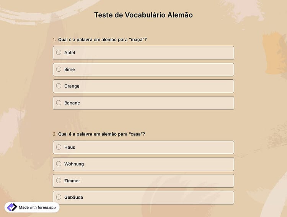Click the Gebäude answer label text
The width and height of the screenshot is (287, 217).
point(73,197)
